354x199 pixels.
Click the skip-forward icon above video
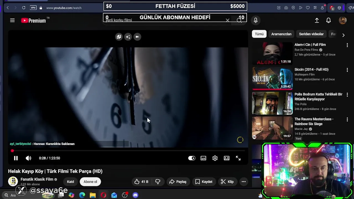coord(137,37)
